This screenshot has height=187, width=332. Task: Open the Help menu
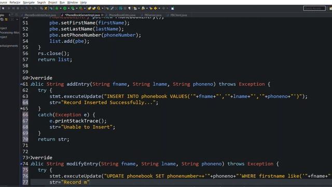coord(84,2)
